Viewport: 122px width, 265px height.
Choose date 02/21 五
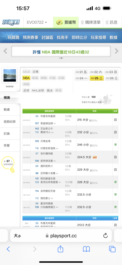click(x=82, y=72)
